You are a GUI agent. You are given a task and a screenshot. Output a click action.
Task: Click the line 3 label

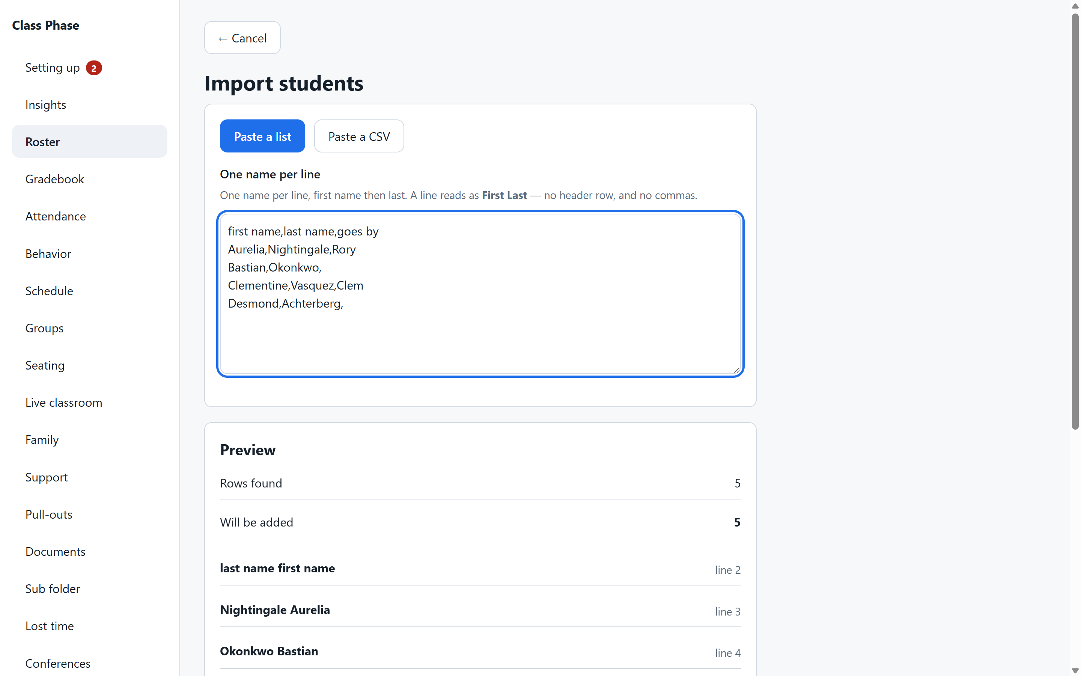click(x=727, y=611)
